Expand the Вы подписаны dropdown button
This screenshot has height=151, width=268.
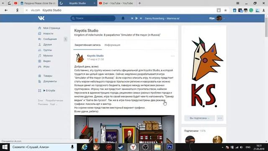coord(199,118)
